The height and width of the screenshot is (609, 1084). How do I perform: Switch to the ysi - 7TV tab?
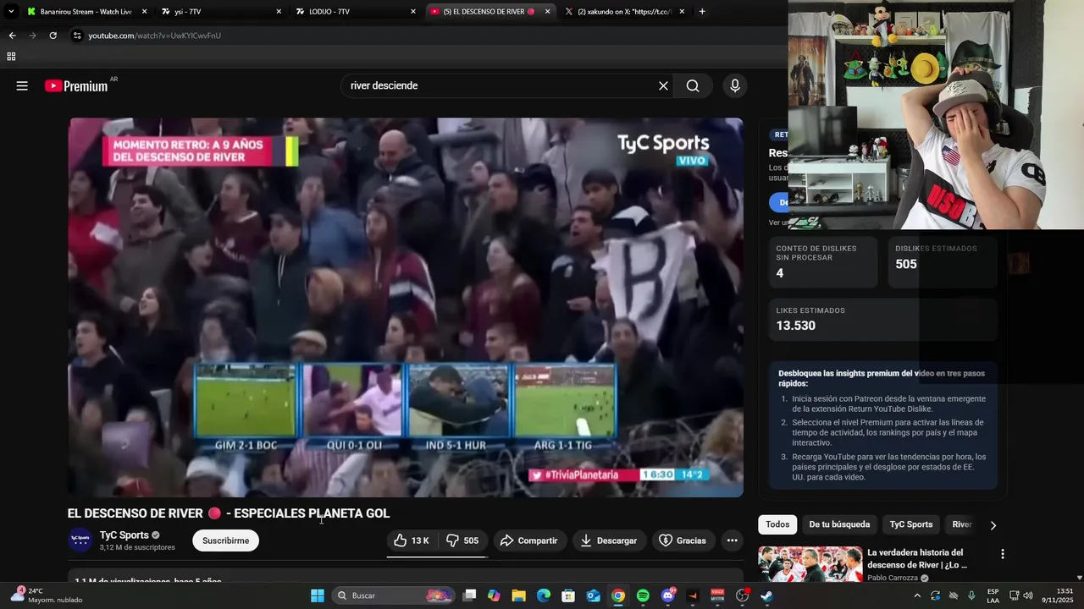click(222, 12)
